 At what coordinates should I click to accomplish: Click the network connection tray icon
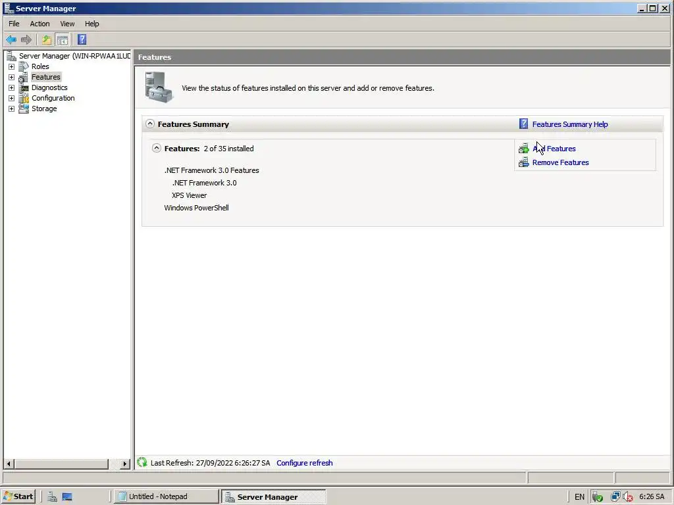(615, 497)
